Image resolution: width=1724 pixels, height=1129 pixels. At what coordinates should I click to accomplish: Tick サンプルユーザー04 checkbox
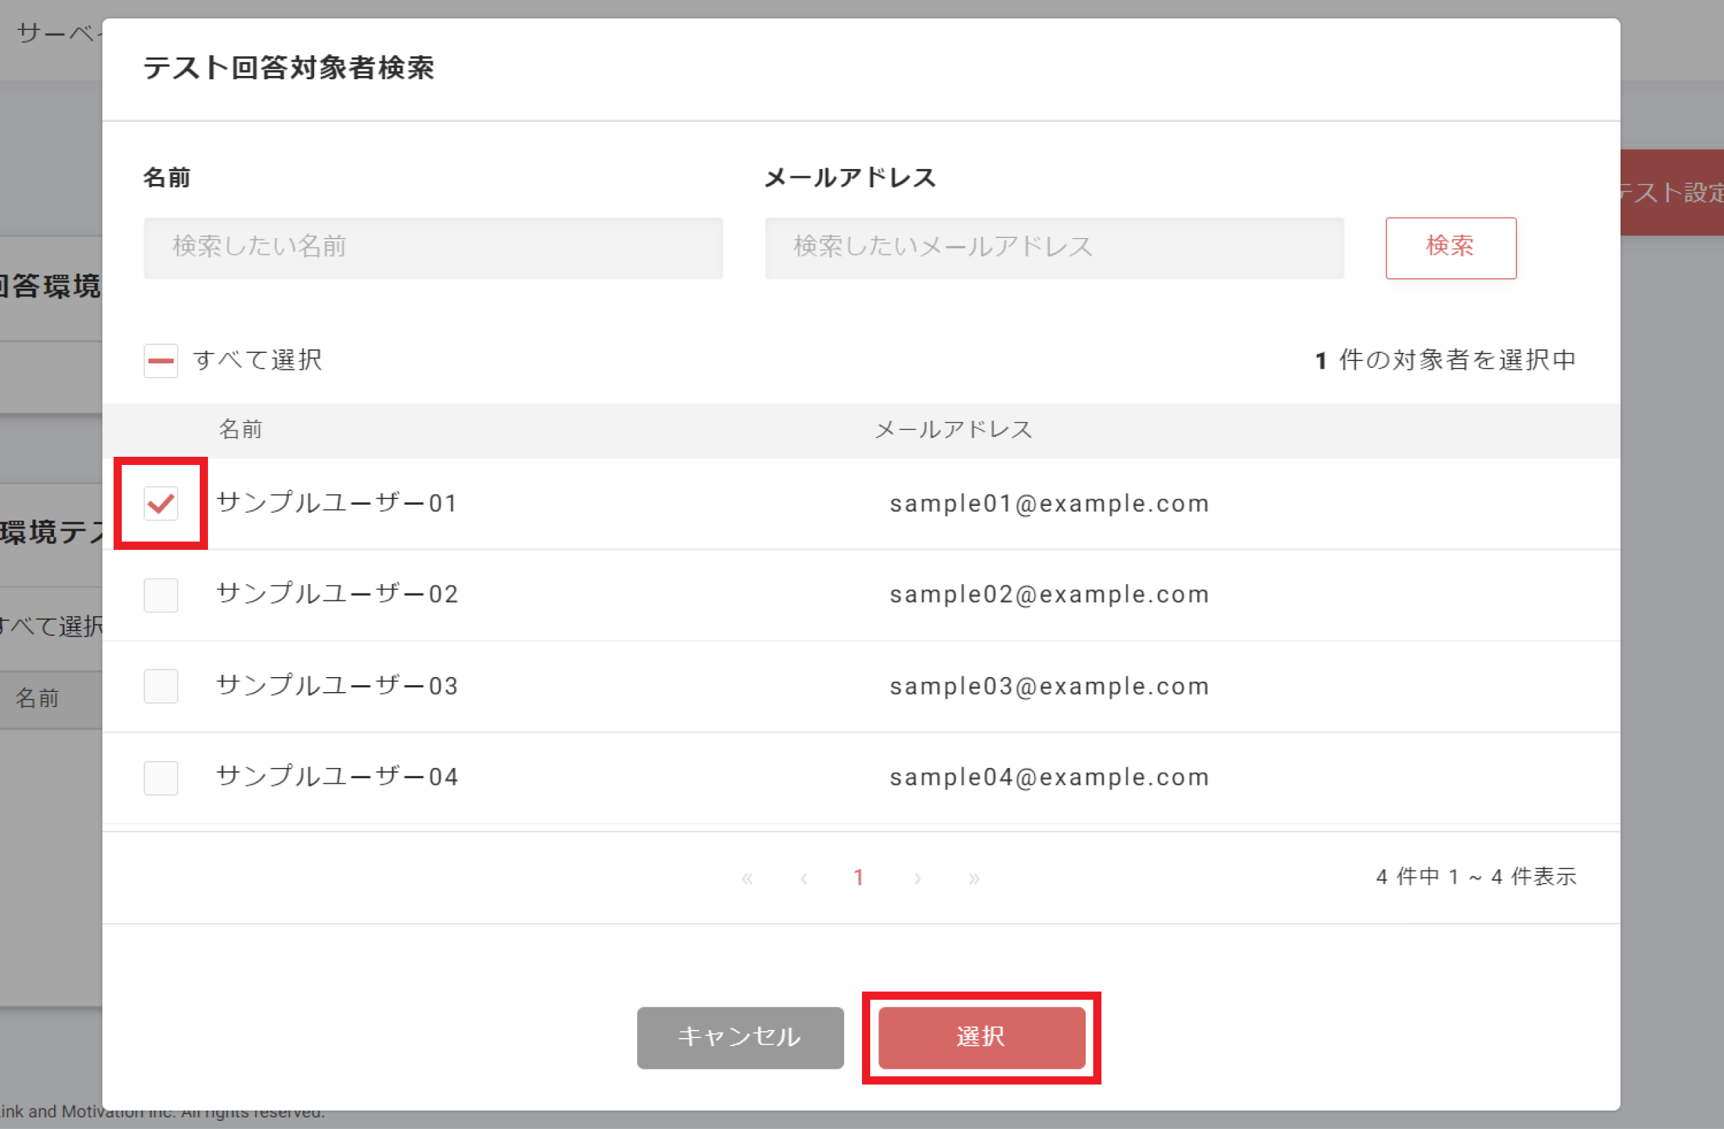pos(161,777)
